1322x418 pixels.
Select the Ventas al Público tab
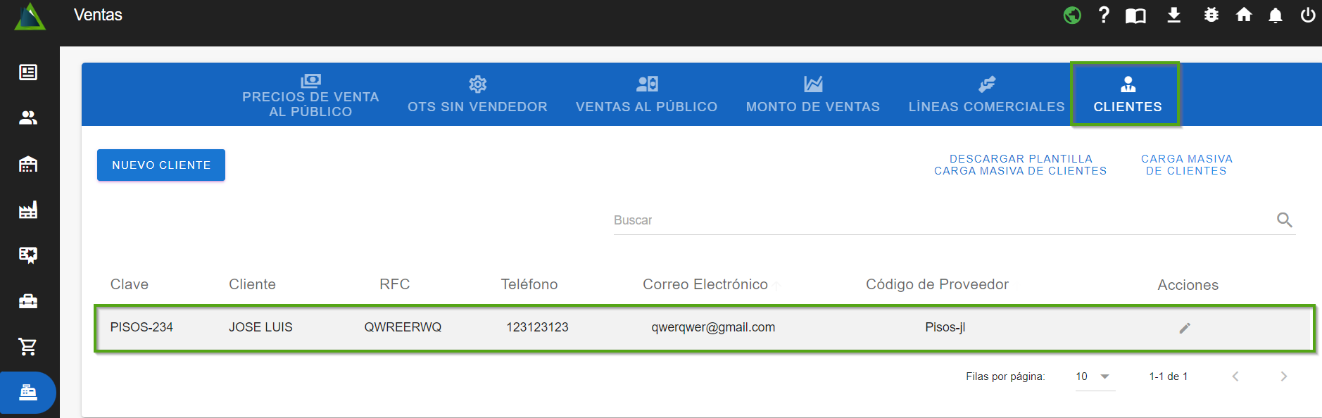coord(646,95)
